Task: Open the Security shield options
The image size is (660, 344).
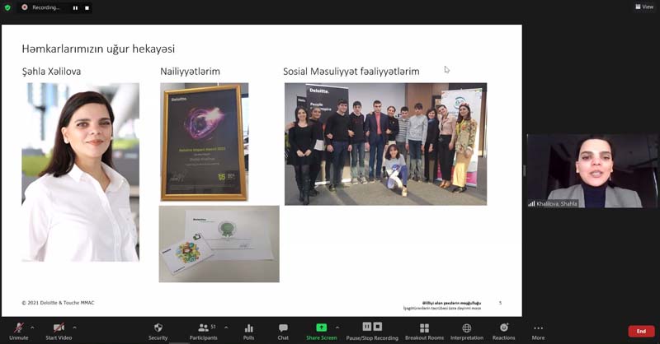Action: click(x=158, y=328)
